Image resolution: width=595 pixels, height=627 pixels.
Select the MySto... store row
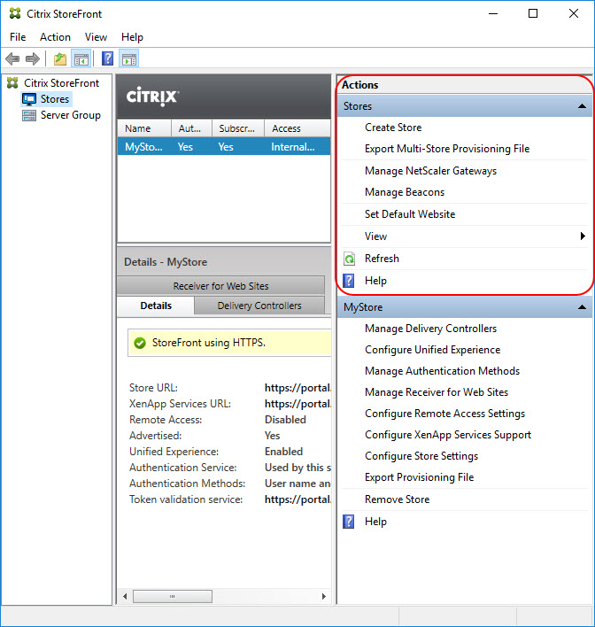click(224, 147)
